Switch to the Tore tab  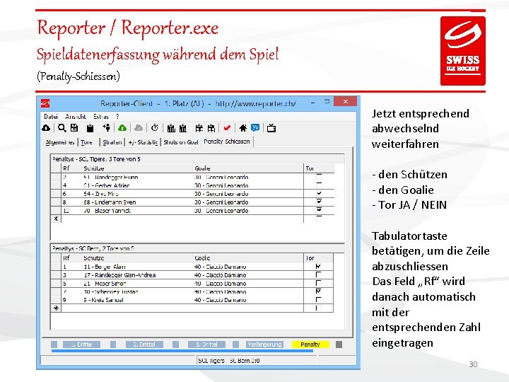[x=86, y=142]
